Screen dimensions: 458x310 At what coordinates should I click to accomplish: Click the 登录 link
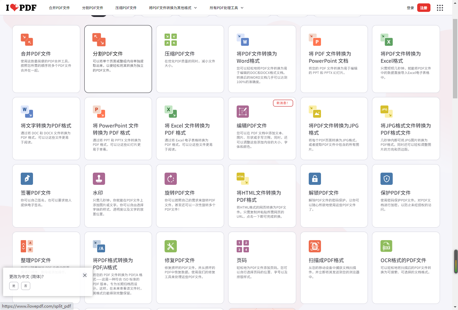(410, 8)
